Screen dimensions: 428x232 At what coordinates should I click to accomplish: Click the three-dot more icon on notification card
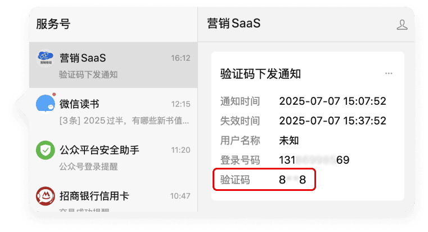pos(389,74)
